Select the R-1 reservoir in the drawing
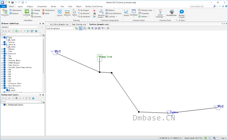The height and width of the screenshot is (140, 228). click(x=55, y=52)
